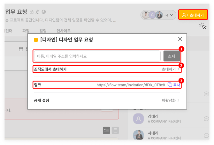
Task: Open 조직도에서 초대하기 row chevron
Action: (178, 69)
